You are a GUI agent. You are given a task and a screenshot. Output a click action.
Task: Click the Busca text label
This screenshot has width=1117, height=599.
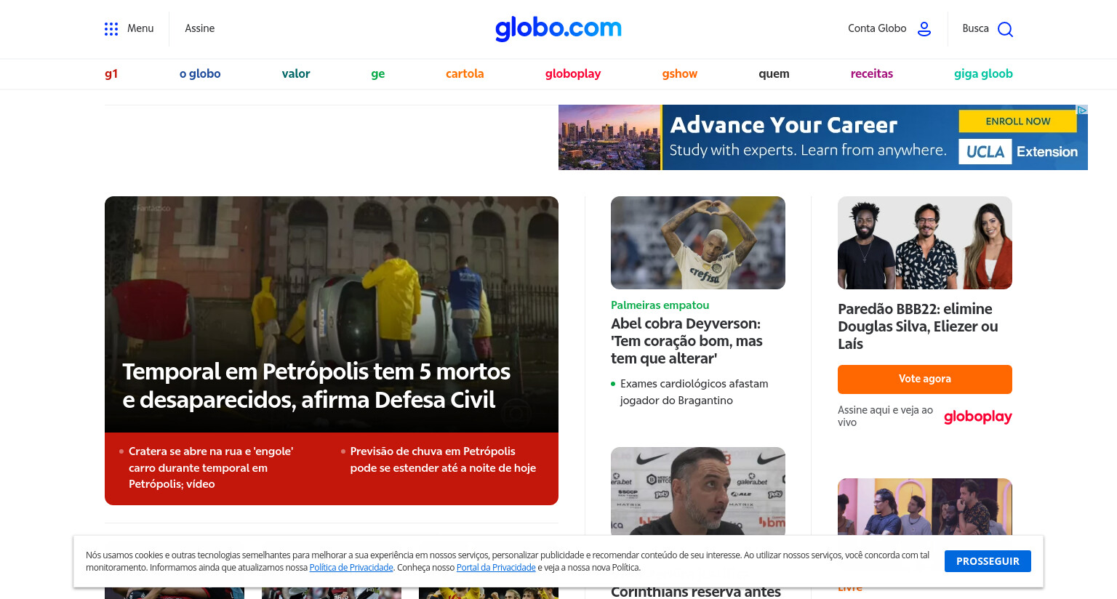click(x=975, y=28)
